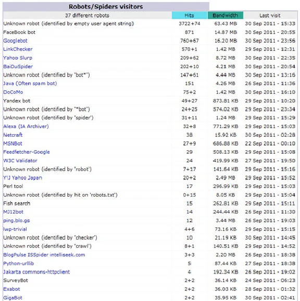Viewport: 300px width, 301px height.
Task: Click the W3C Validator link
Action: 20,161
